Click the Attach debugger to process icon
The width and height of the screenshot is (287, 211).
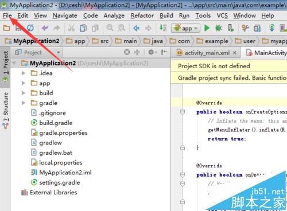click(x=231, y=28)
